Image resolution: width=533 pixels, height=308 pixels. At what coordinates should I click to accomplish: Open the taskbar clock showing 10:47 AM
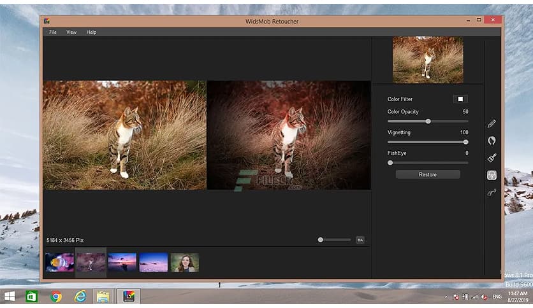(x=518, y=297)
